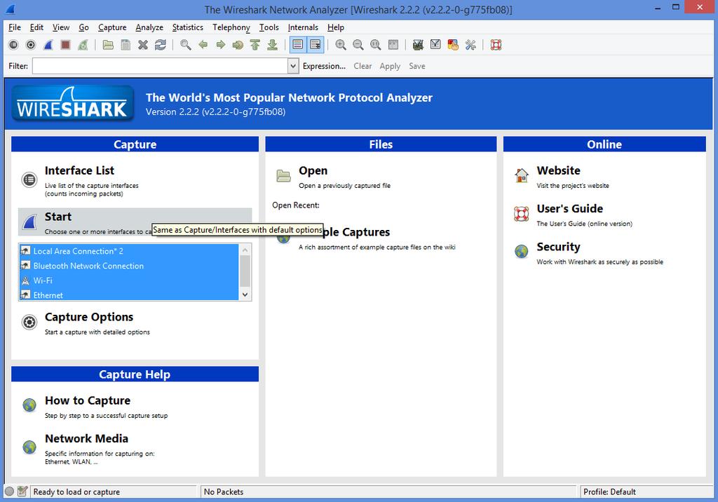718x502 pixels.
Task: Reload this capture file
Action: pos(161,45)
